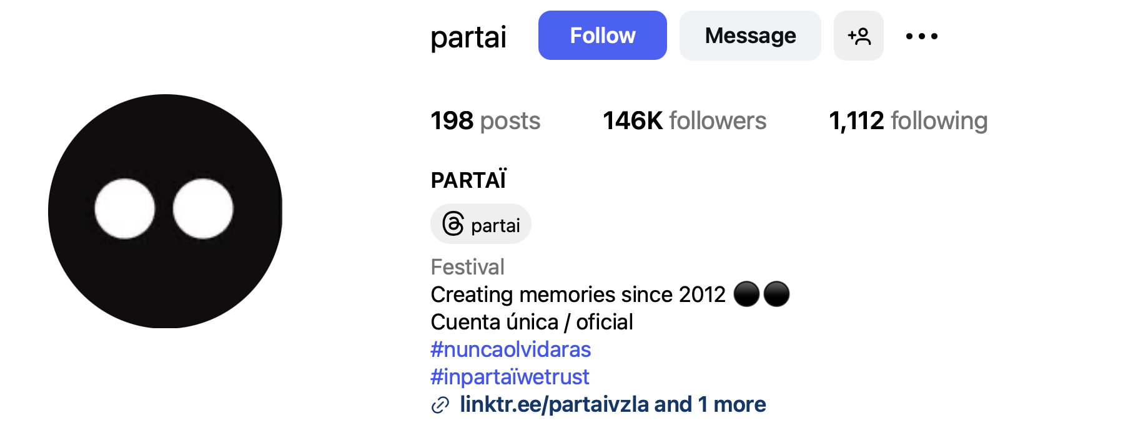Open the #inpartaïwetrust hashtag
Image resolution: width=1128 pixels, height=443 pixels.
[x=510, y=377]
